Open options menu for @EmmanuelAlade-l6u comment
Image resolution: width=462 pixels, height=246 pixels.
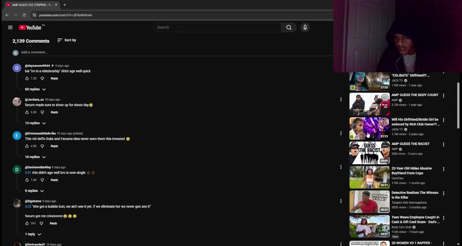[341, 133]
